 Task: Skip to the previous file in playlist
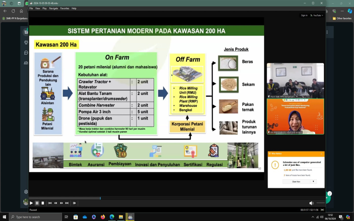50,203
